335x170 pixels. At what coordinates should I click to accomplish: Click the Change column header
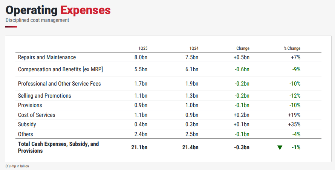tap(243, 48)
